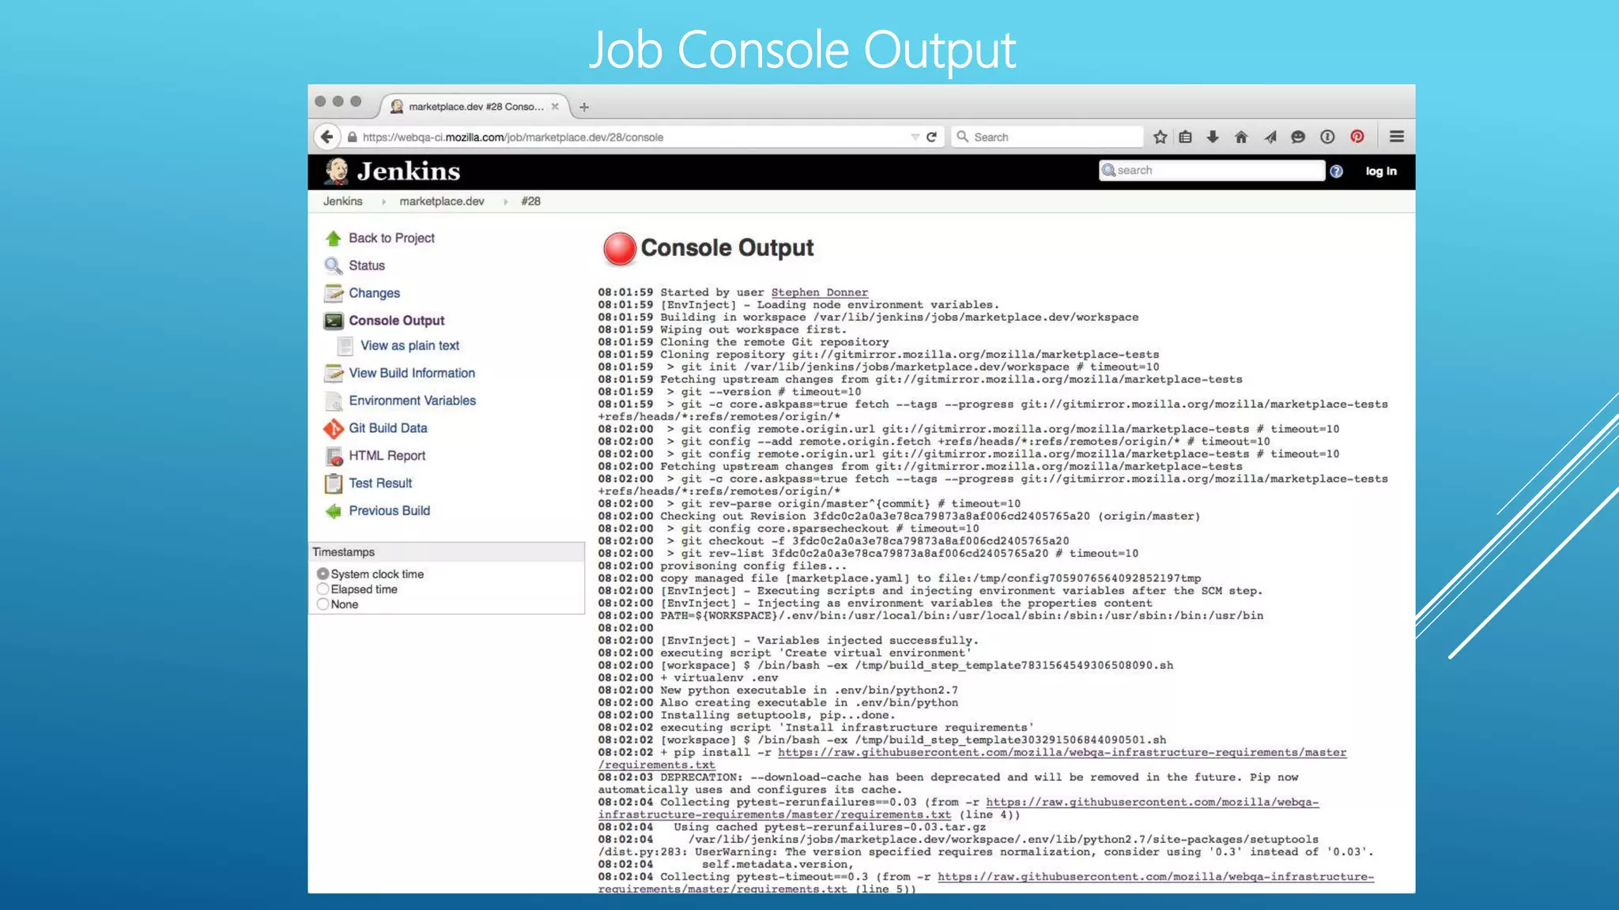Click the Firefox bookmark star icon
Image resolution: width=1619 pixels, height=910 pixels.
pyautogui.click(x=1160, y=137)
